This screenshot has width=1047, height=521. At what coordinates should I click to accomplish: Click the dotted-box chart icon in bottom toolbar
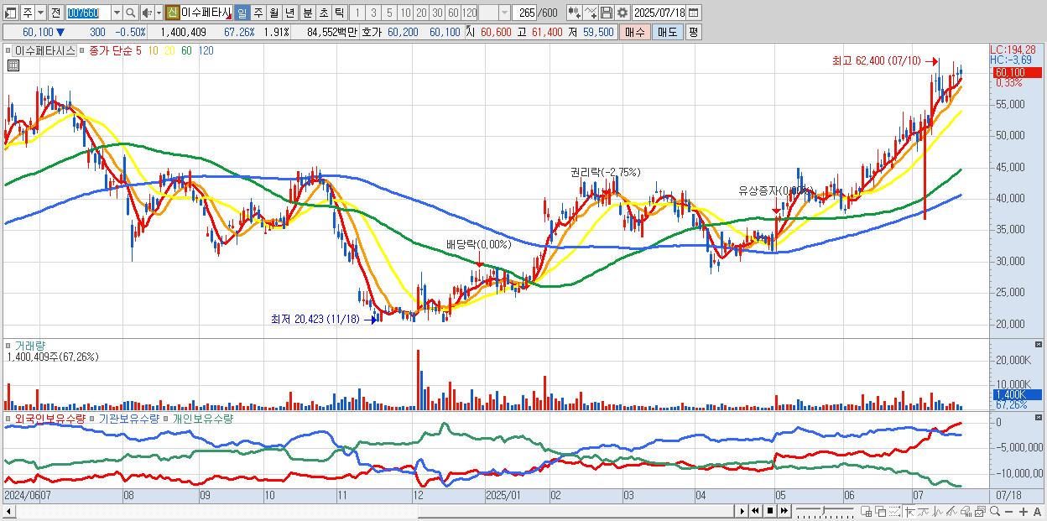pos(894,511)
